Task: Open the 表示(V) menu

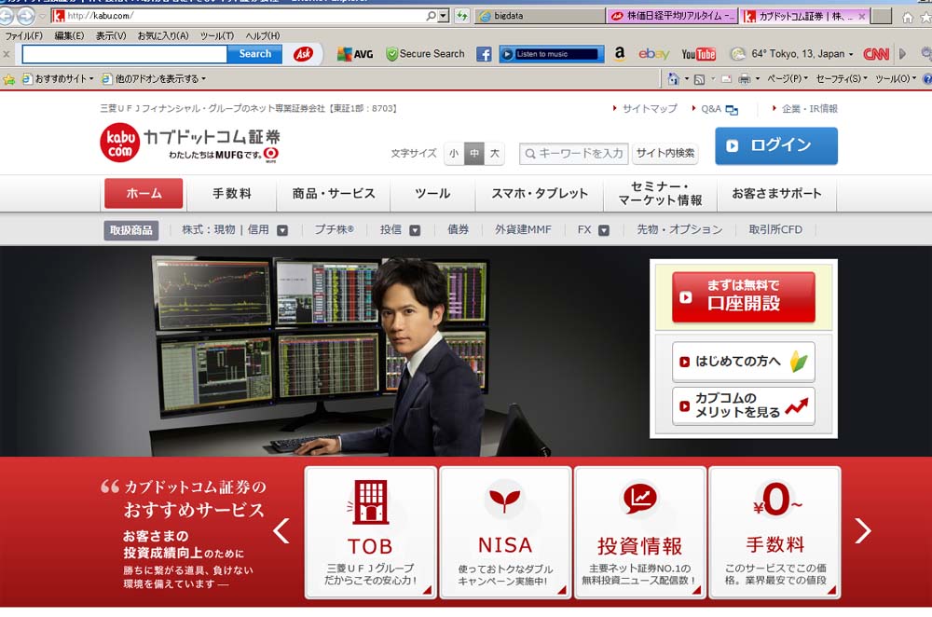Action: 111,36
